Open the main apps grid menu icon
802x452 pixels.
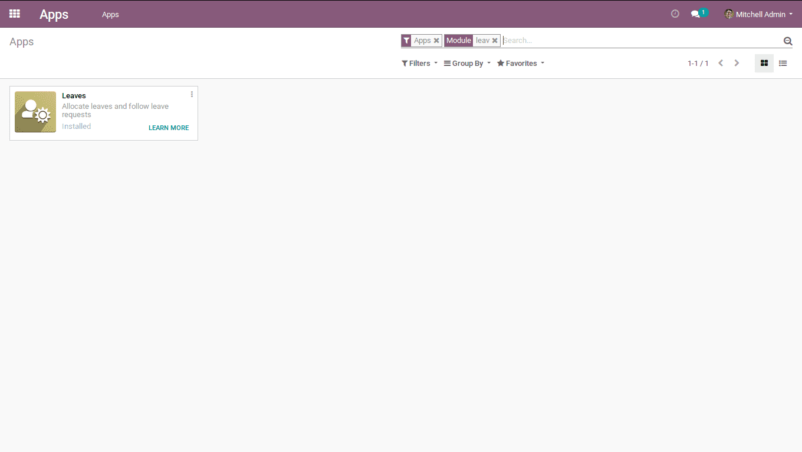coord(15,14)
